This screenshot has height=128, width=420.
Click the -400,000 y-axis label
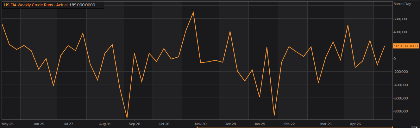pyautogui.click(x=400, y=85)
